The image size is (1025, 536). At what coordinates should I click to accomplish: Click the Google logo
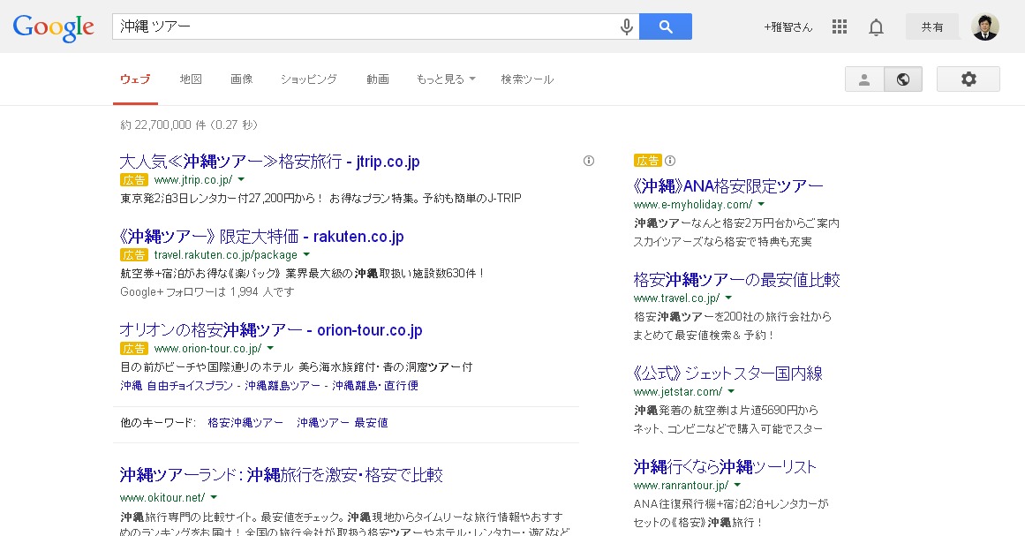coord(54,27)
